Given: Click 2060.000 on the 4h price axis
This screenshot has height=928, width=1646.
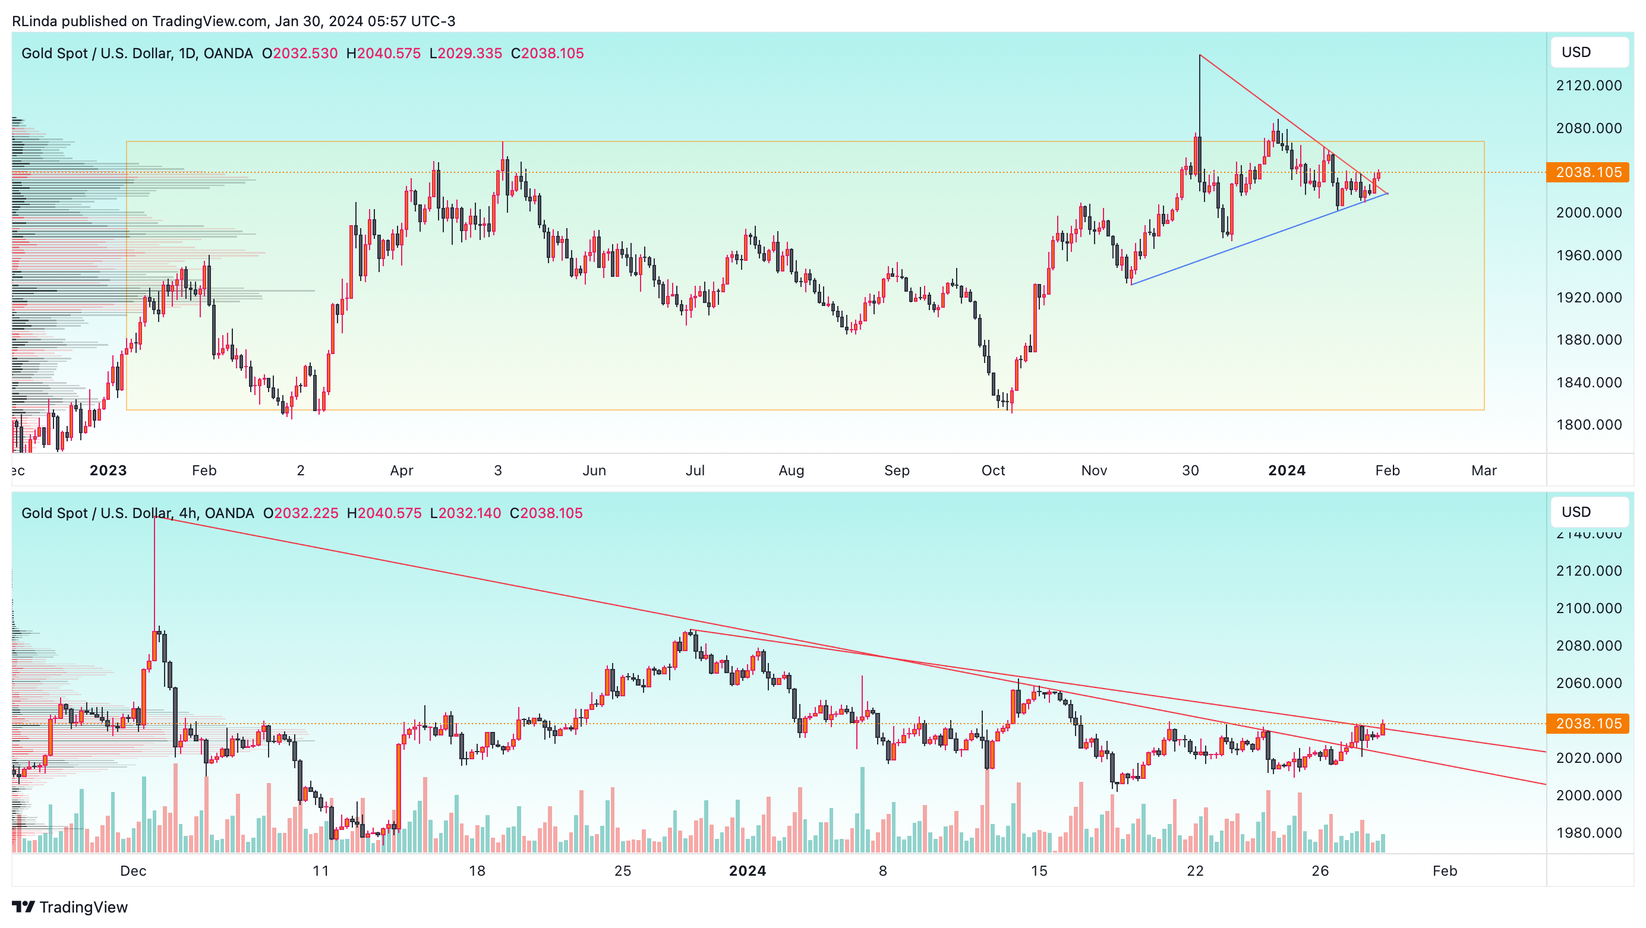Looking at the screenshot, I should 1588,683.
